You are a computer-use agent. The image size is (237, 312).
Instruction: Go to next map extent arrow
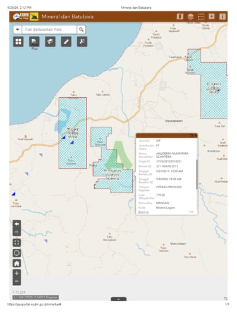tap(16, 232)
